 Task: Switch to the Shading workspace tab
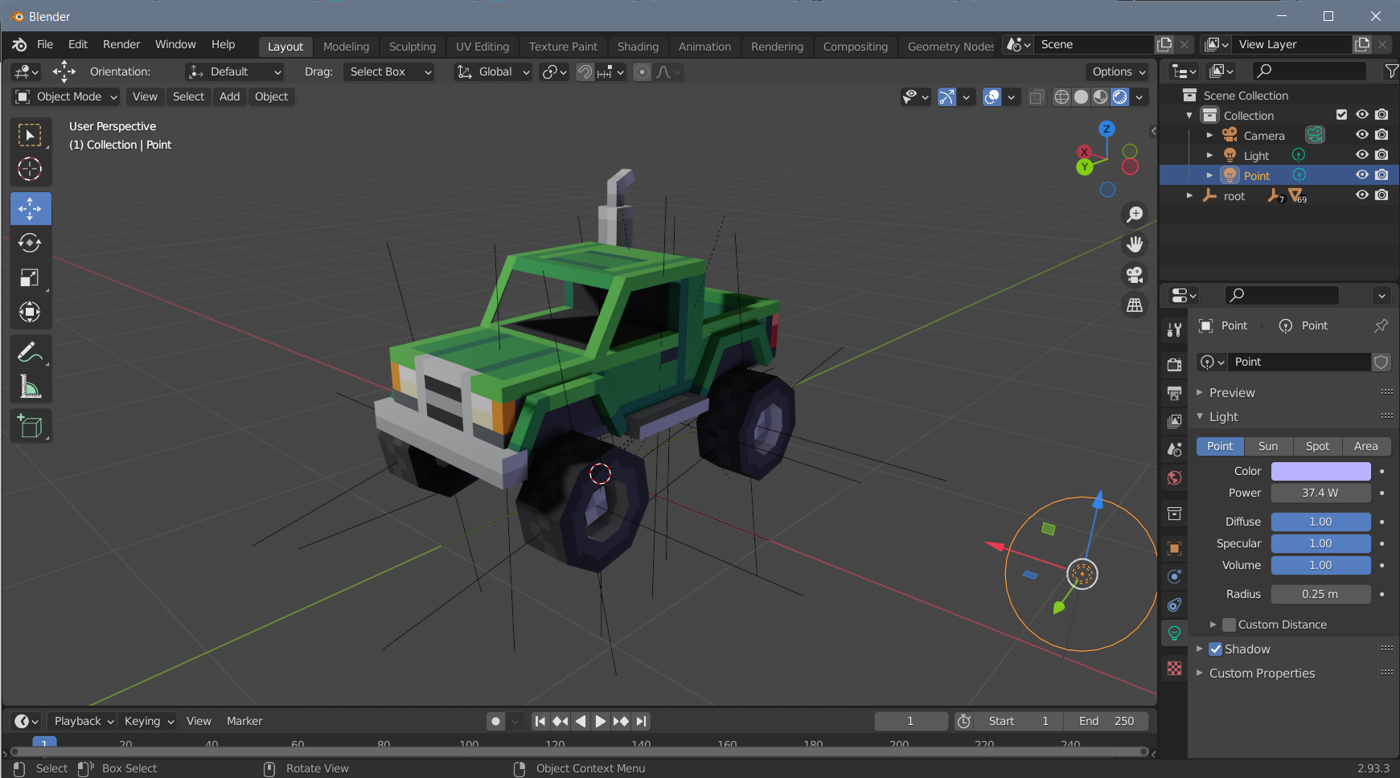pyautogui.click(x=638, y=46)
